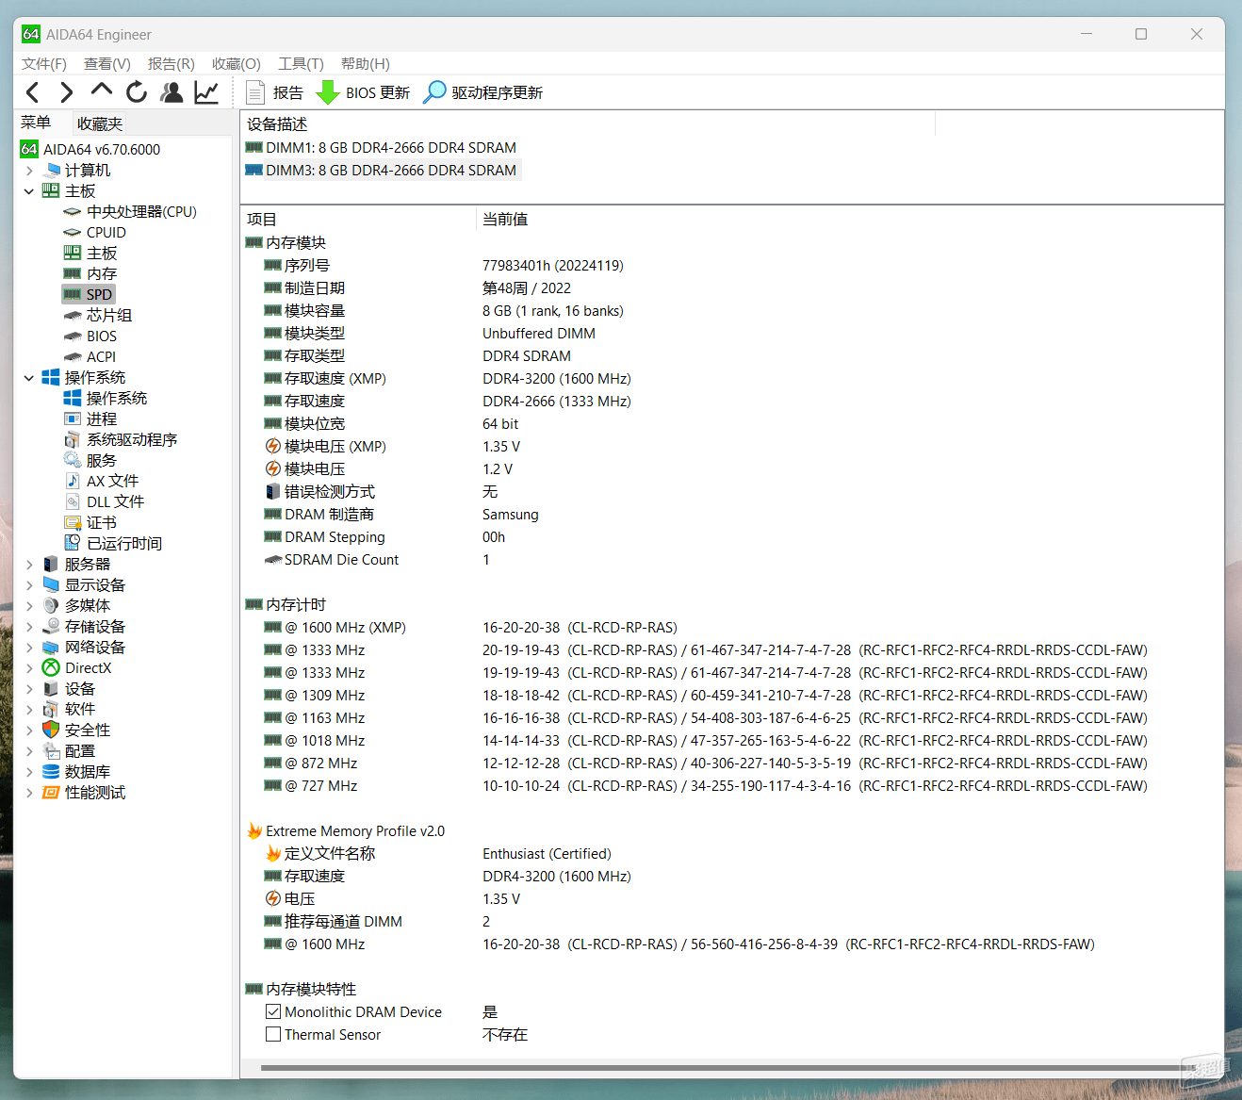The width and height of the screenshot is (1242, 1100).
Task: Click the BIOS 更新 button
Action: (363, 92)
